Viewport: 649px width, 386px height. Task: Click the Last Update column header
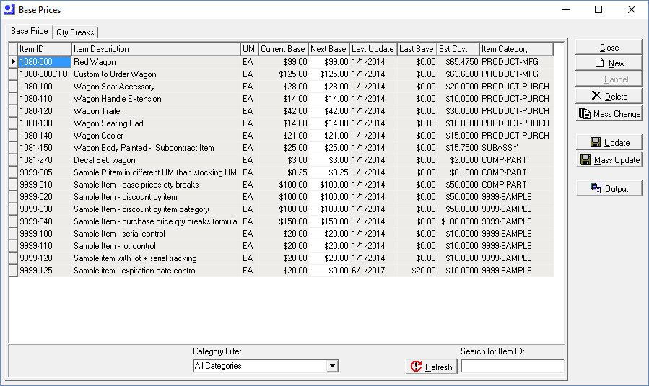[373, 49]
